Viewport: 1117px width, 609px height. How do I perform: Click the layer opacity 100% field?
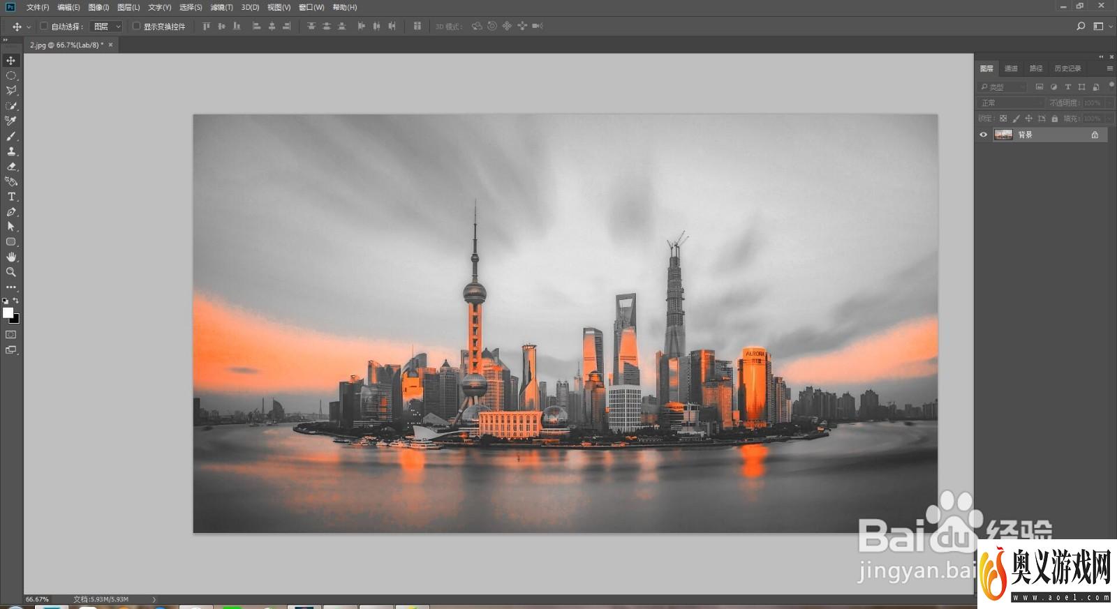click(x=1093, y=103)
